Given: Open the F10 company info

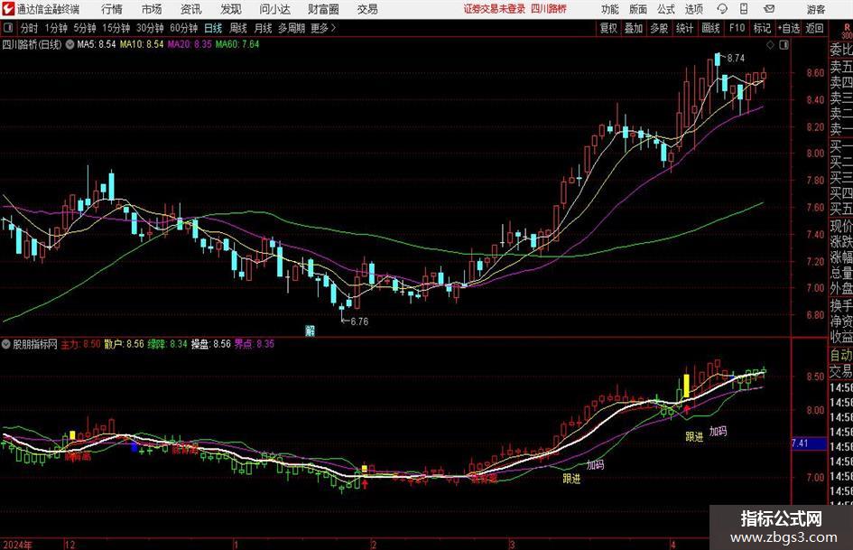Looking at the screenshot, I should point(737,28).
